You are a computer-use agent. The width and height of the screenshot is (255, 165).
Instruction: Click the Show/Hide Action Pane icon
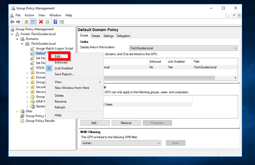[x=62, y=22]
